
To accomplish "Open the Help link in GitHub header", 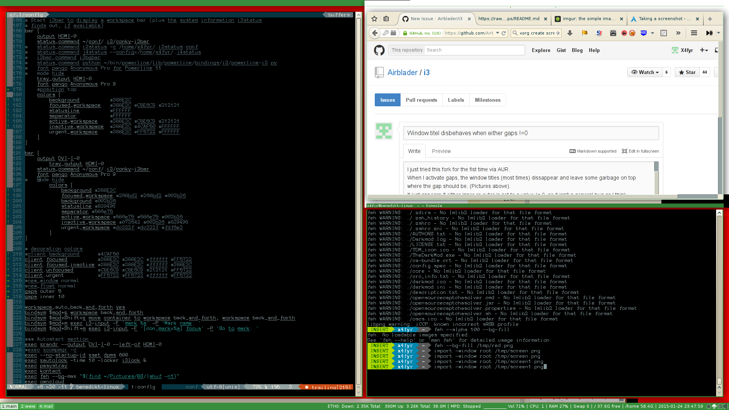I will (594, 50).
